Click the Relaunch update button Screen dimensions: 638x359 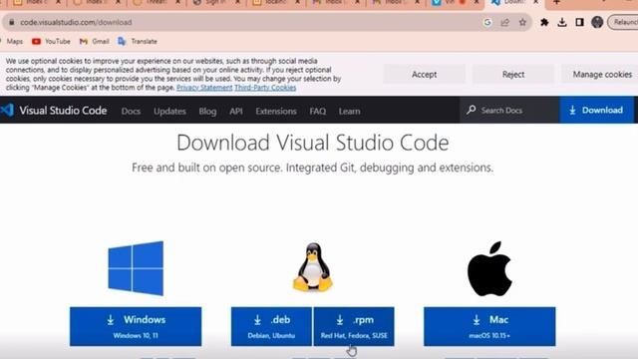[623, 22]
